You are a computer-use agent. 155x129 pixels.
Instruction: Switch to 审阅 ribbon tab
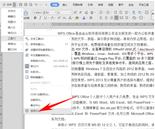coord(100,5)
